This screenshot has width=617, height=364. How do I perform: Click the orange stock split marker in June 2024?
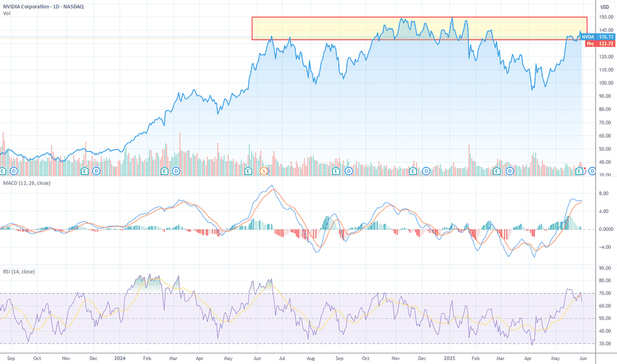point(264,171)
